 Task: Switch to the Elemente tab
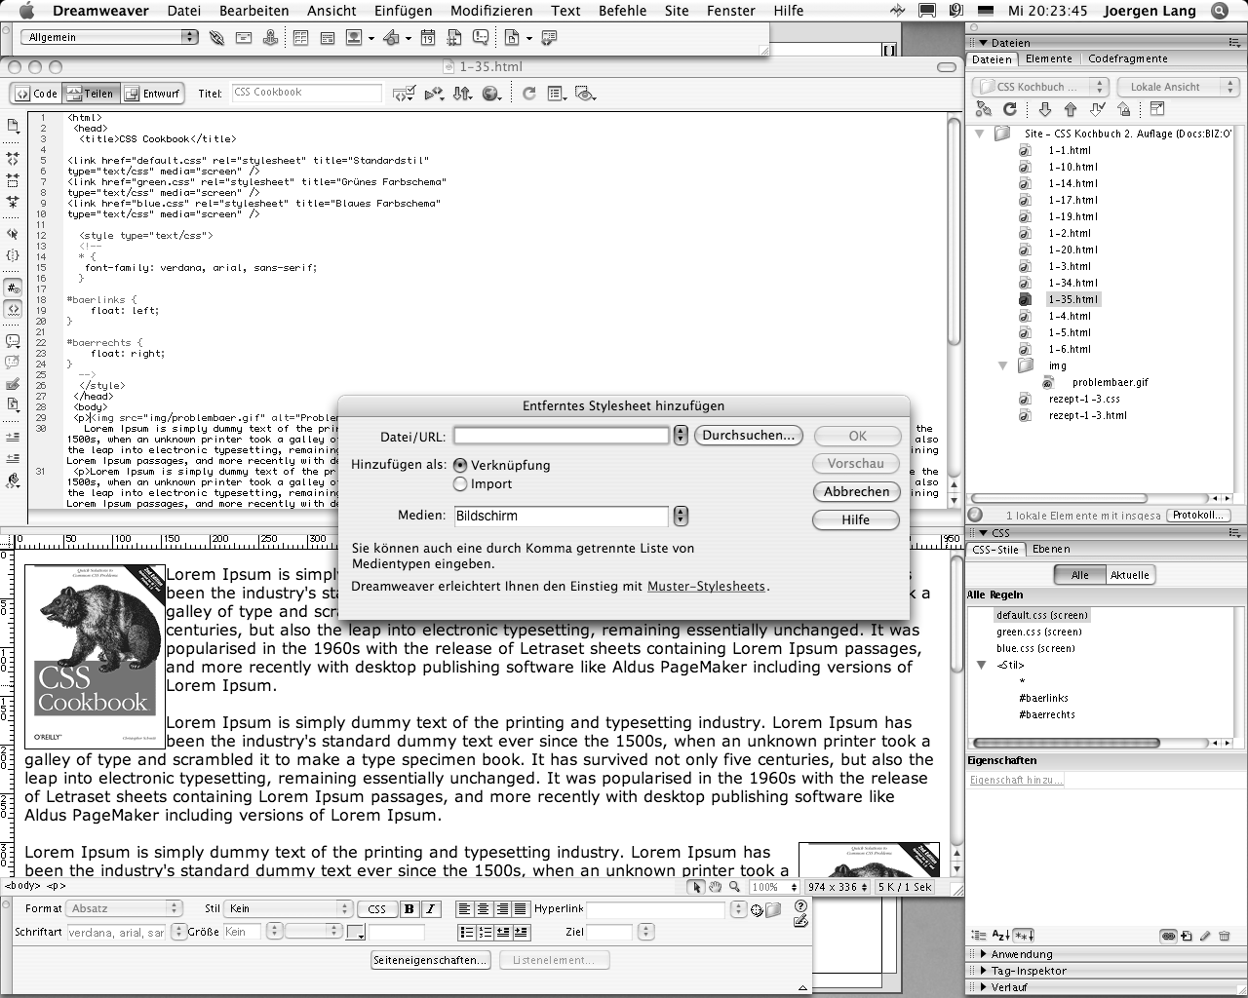click(1048, 59)
